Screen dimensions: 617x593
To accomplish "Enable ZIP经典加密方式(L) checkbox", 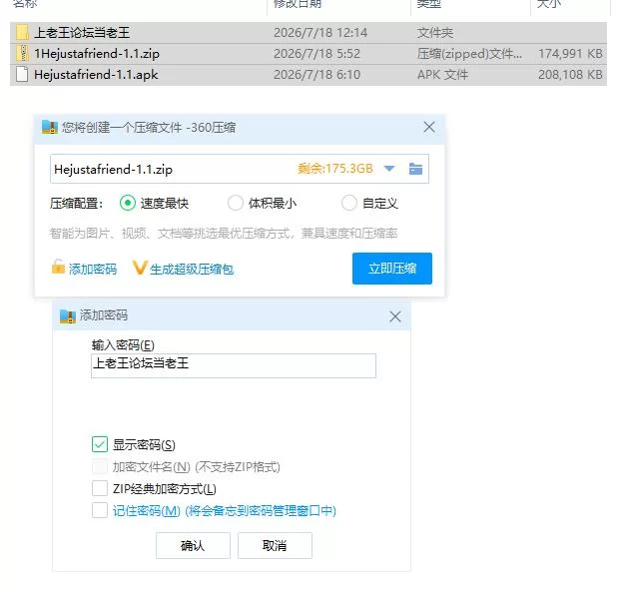I will point(100,488).
